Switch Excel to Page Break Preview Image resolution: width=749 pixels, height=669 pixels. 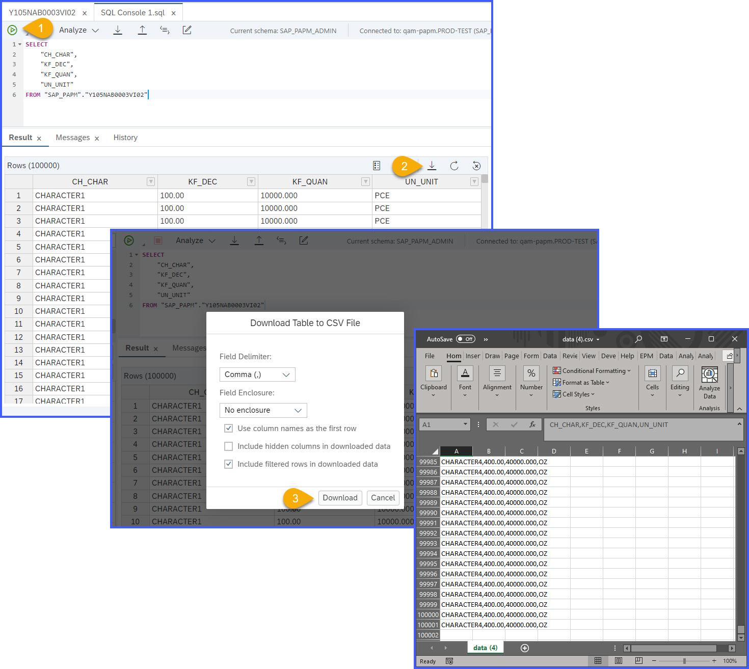pyautogui.click(x=639, y=661)
